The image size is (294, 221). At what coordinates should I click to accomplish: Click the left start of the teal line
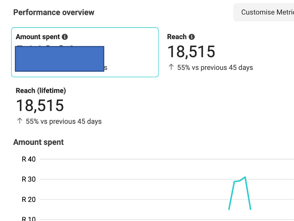(x=229, y=209)
